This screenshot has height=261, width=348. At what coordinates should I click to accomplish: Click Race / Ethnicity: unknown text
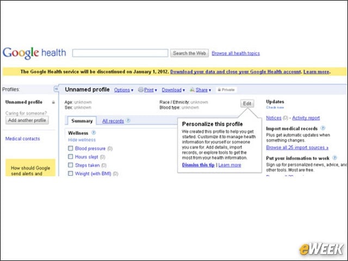coord(184,102)
